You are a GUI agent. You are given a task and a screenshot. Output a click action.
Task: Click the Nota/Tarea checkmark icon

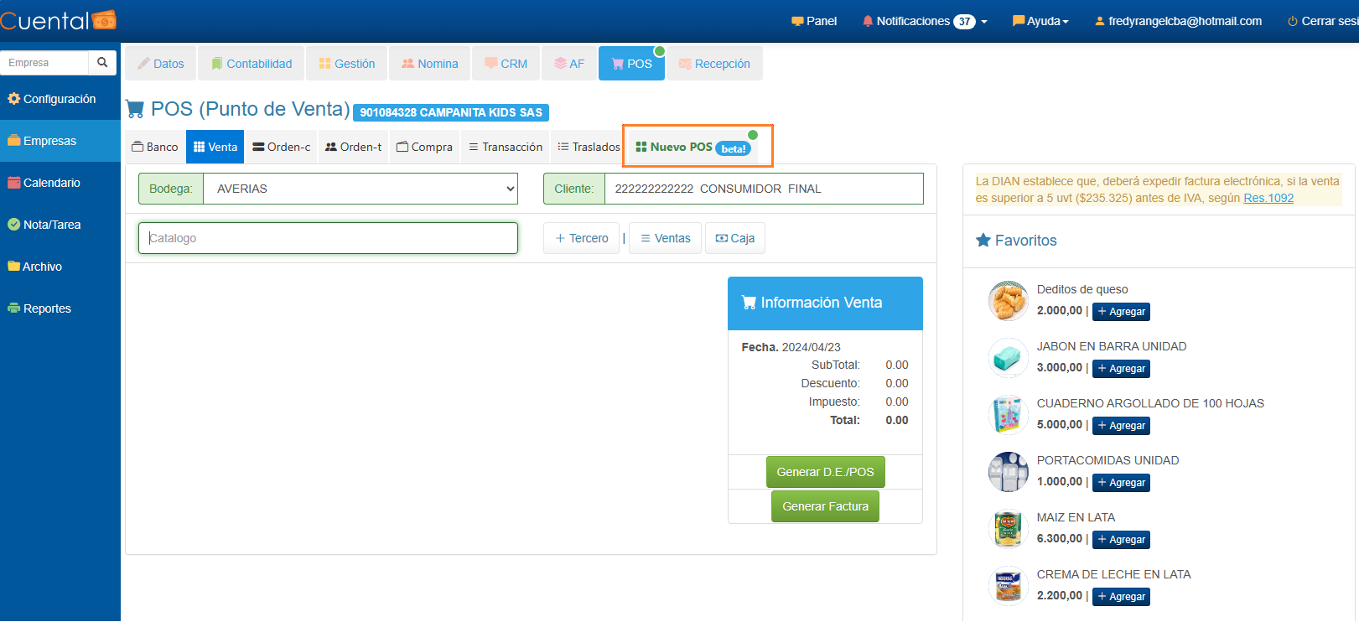coord(13,225)
